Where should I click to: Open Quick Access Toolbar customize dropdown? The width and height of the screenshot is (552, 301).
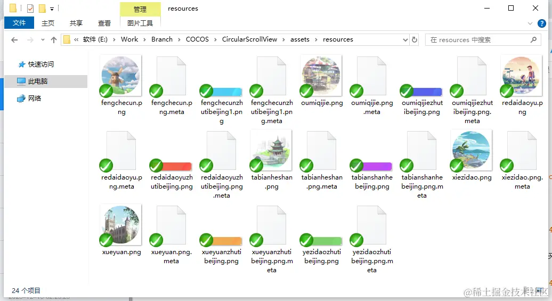click(x=52, y=9)
